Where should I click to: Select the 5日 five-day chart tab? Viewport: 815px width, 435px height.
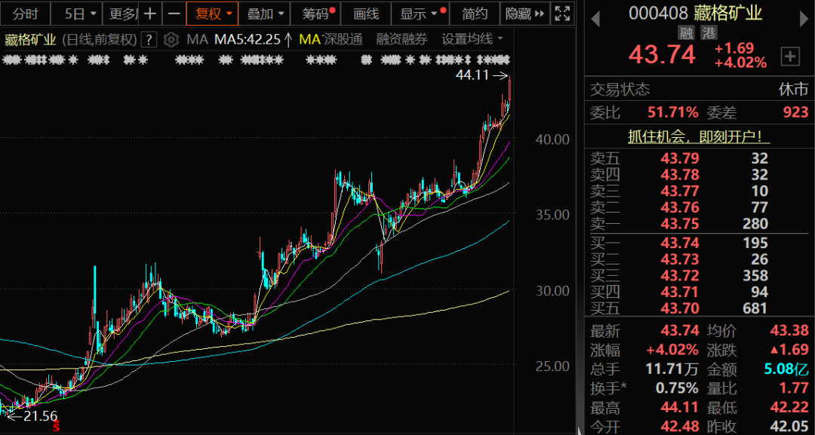coord(80,14)
